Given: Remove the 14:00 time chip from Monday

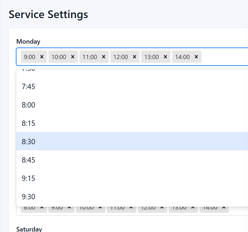Looking at the screenshot, I should click(x=196, y=57).
